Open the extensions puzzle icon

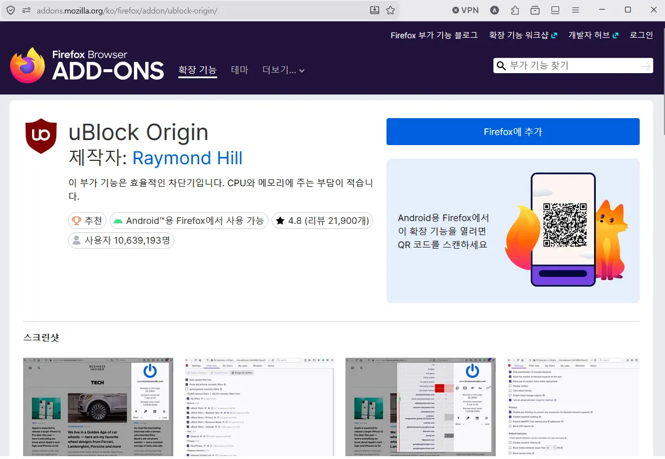pyautogui.click(x=515, y=10)
